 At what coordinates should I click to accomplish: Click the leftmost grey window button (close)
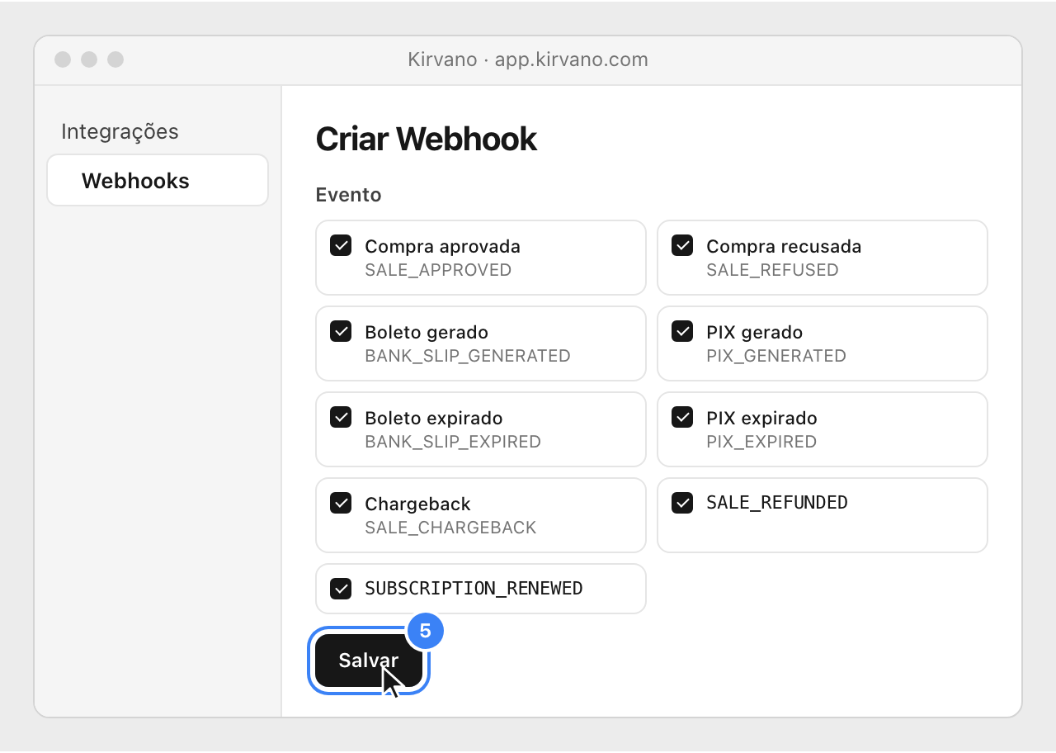point(63,59)
